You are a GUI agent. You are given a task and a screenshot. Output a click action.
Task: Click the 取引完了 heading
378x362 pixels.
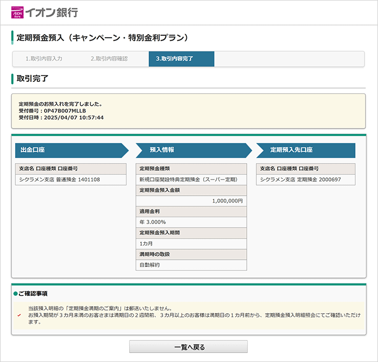(x=33, y=79)
